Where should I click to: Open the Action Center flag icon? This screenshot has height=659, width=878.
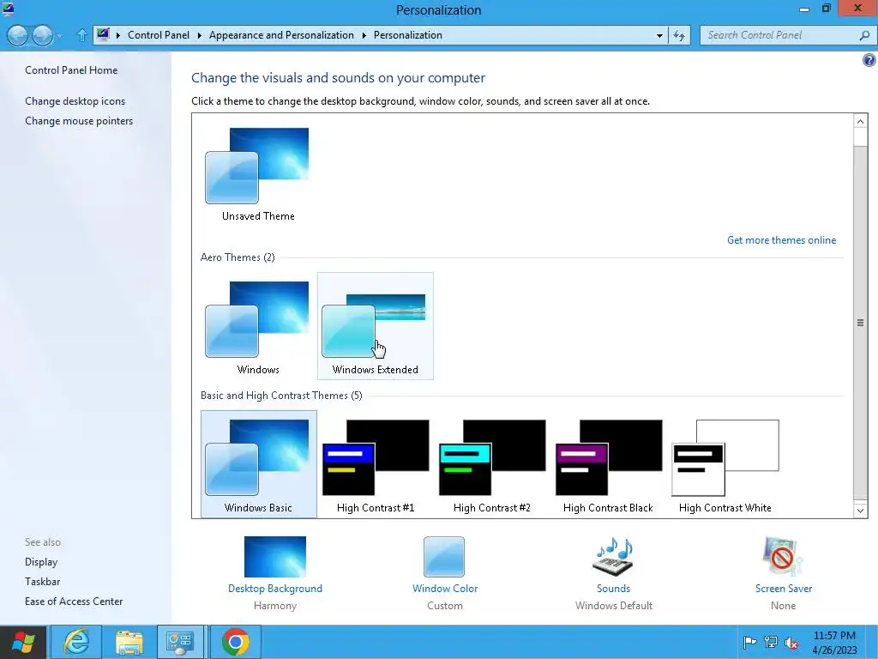(x=749, y=642)
